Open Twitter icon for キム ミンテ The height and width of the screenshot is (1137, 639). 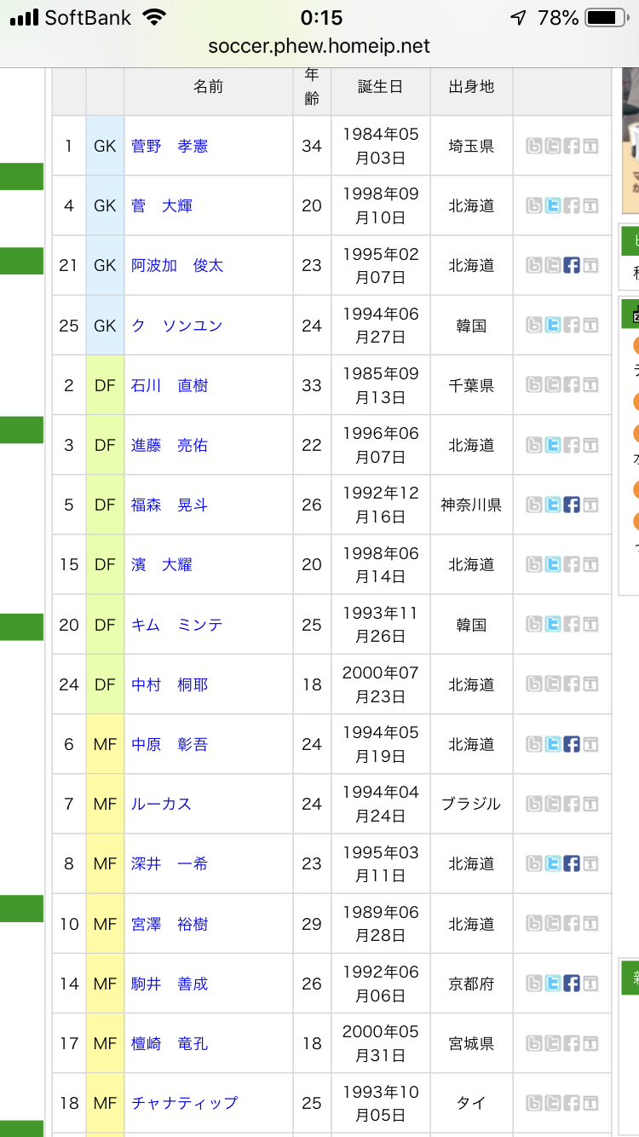(x=553, y=625)
